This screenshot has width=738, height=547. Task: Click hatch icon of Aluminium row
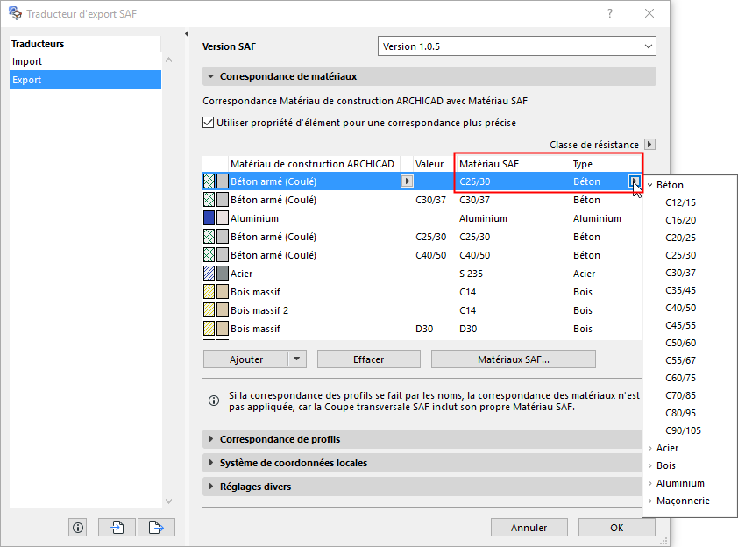pos(209,218)
